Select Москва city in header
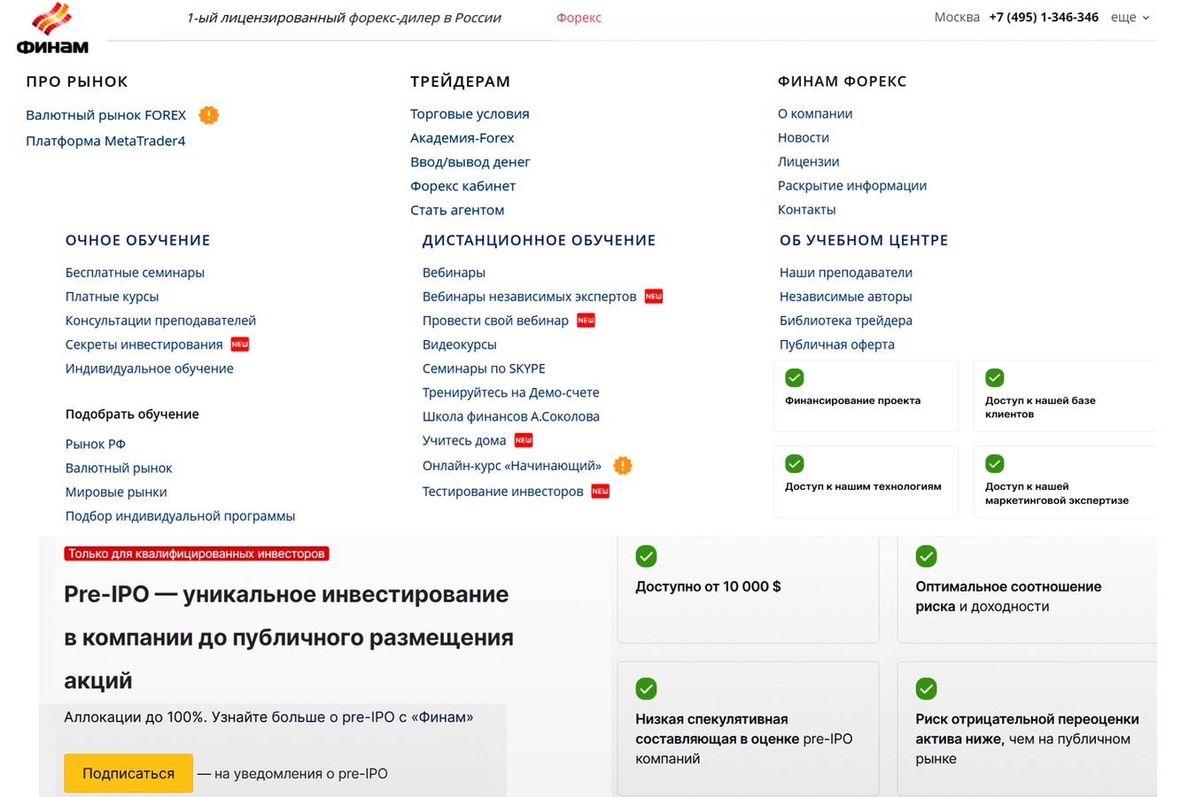The width and height of the screenshot is (1196, 797). tap(957, 18)
